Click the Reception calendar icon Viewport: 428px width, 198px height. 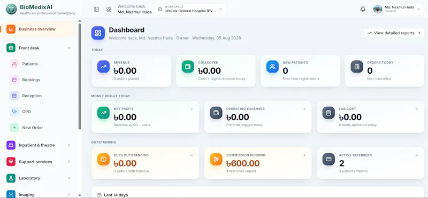(14, 96)
